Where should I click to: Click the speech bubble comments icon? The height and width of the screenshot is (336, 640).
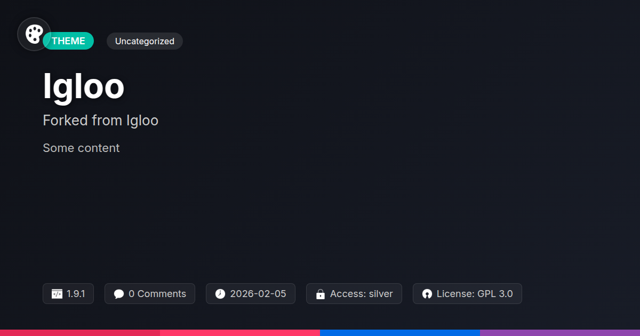pyautogui.click(x=119, y=294)
